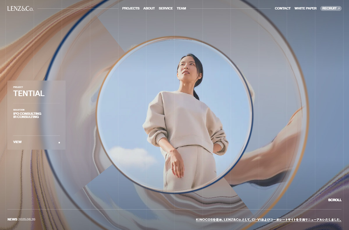
Task: Click the SCROLL indicator
Action: (x=335, y=200)
